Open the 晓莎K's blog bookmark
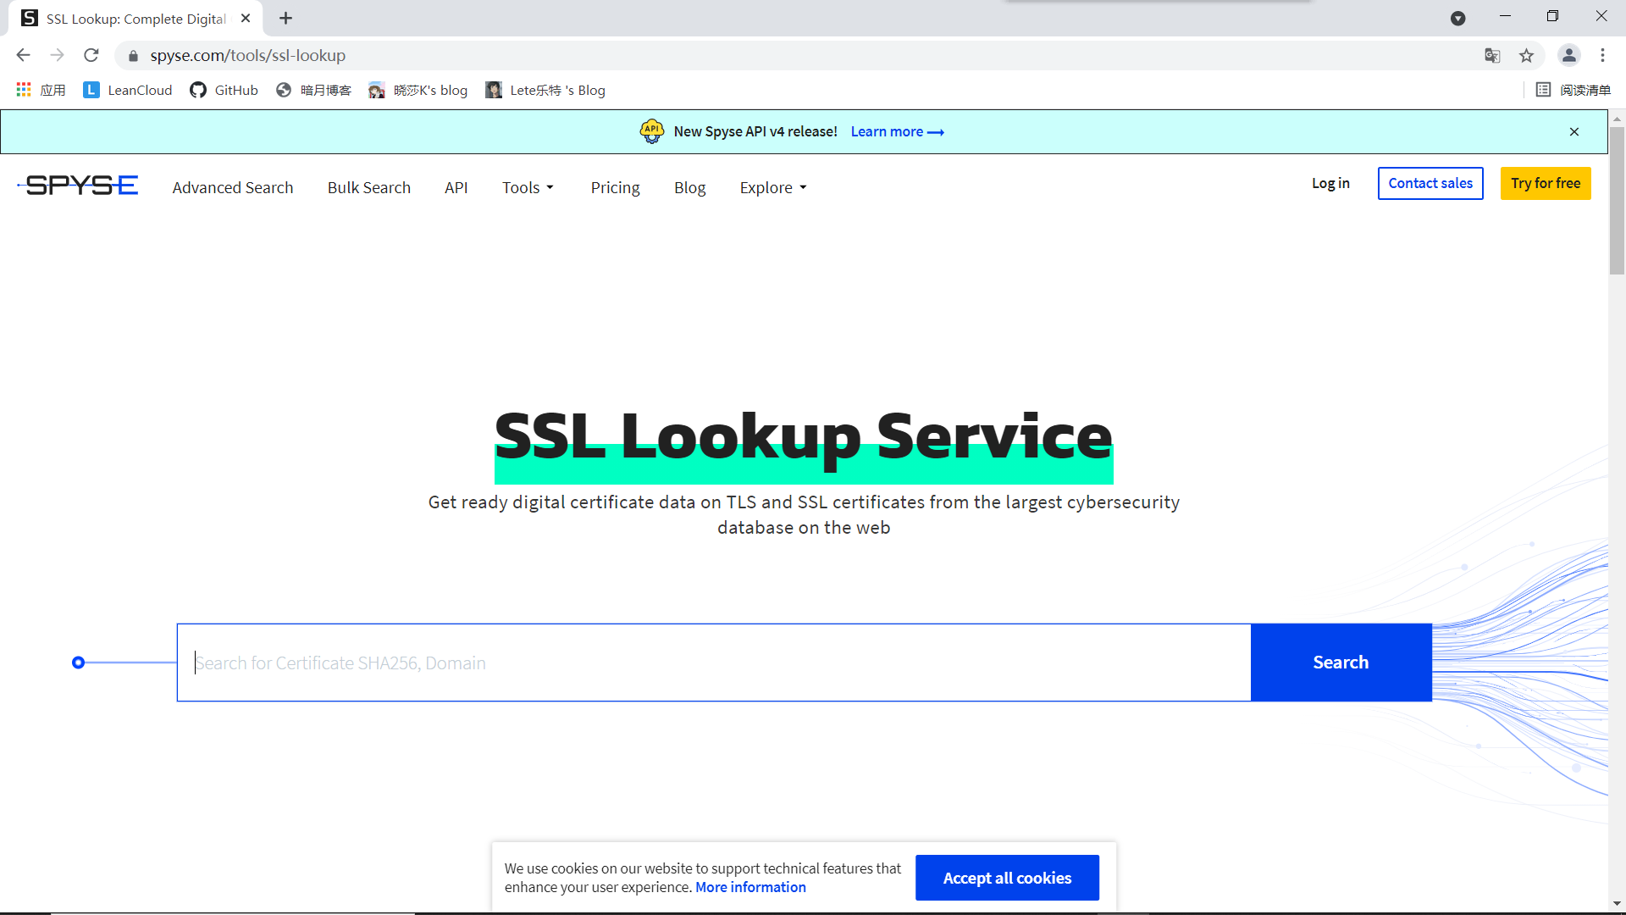This screenshot has height=915, width=1626. pos(418,90)
